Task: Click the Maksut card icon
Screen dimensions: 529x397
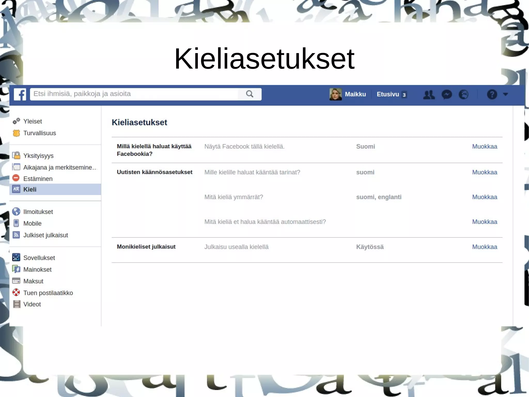Action: [x=16, y=281]
